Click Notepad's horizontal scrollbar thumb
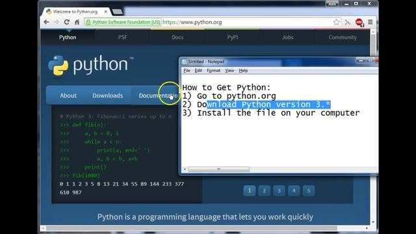The height and width of the screenshot is (234, 416). (x=218, y=169)
